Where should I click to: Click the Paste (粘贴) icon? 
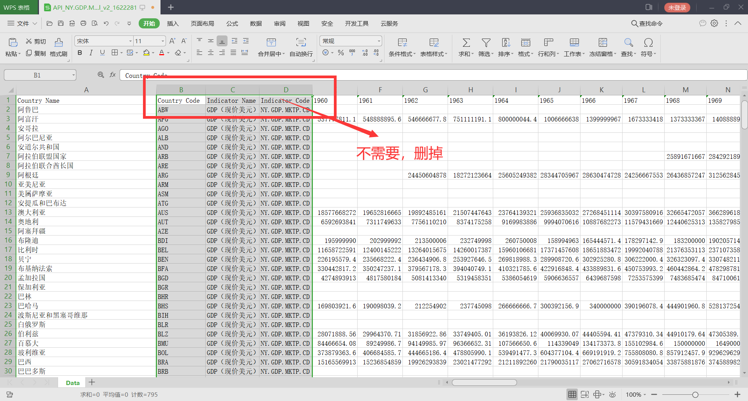coord(13,42)
